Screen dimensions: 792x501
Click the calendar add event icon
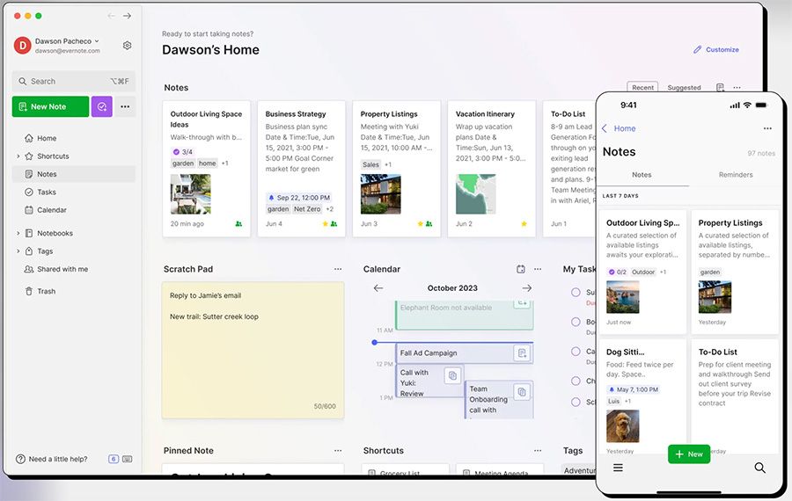[x=521, y=269]
